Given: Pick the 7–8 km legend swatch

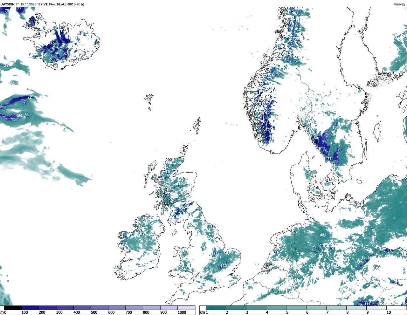Looking at the screenshot, I should click(336, 308).
